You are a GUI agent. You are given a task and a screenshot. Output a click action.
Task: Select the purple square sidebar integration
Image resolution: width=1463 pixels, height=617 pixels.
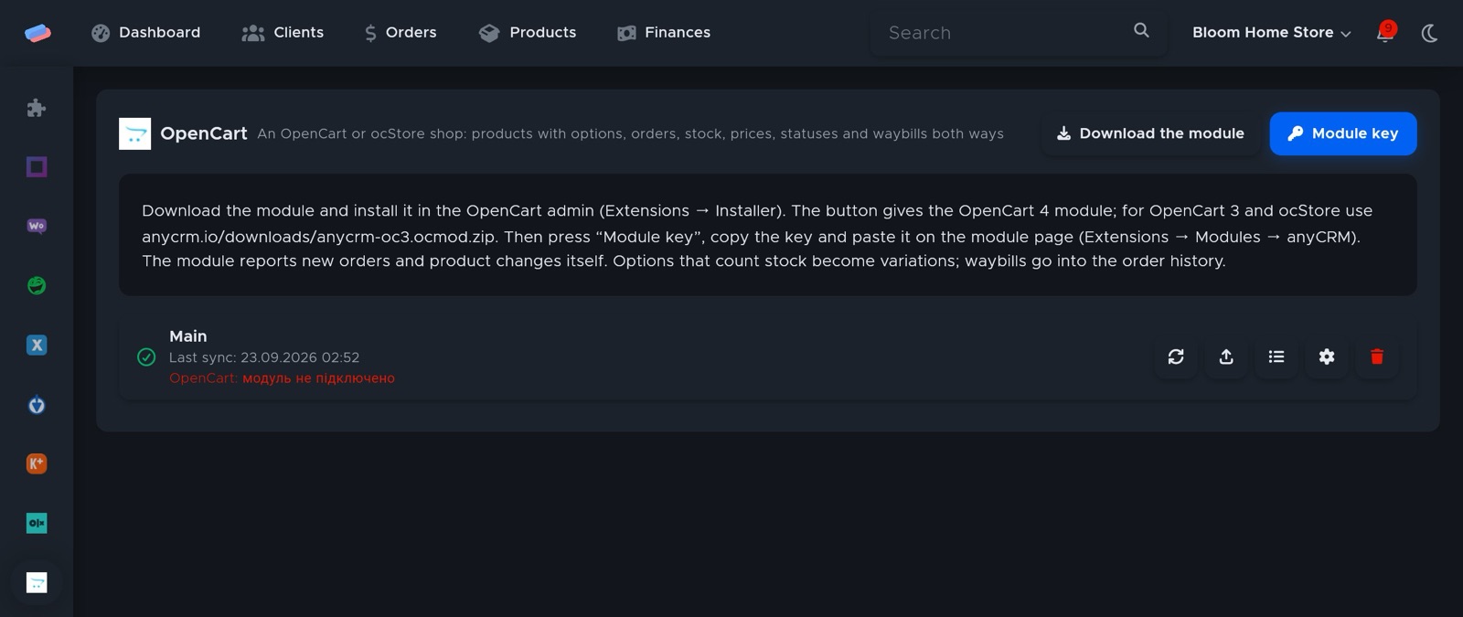point(37,166)
